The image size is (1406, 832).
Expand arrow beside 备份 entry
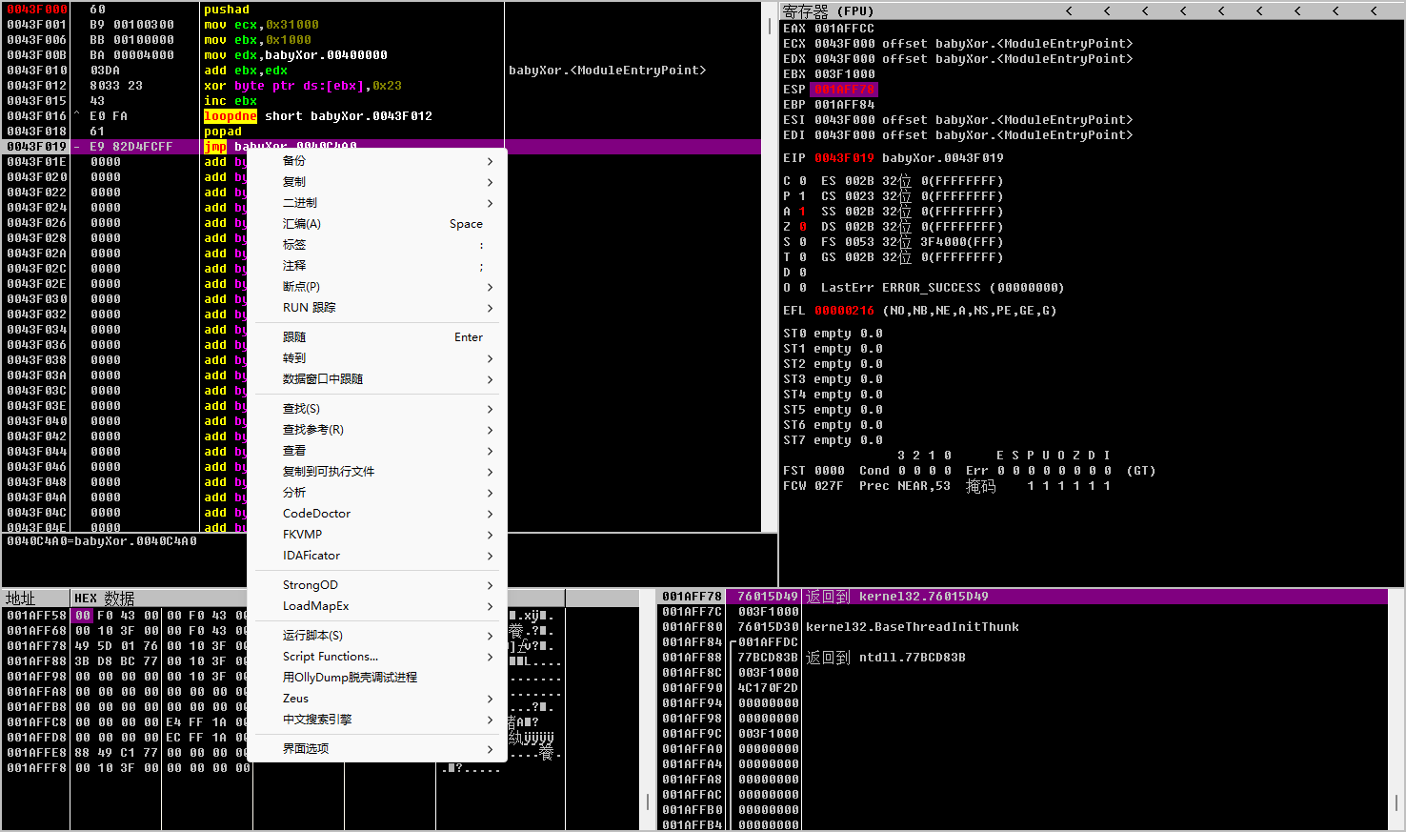[491, 161]
